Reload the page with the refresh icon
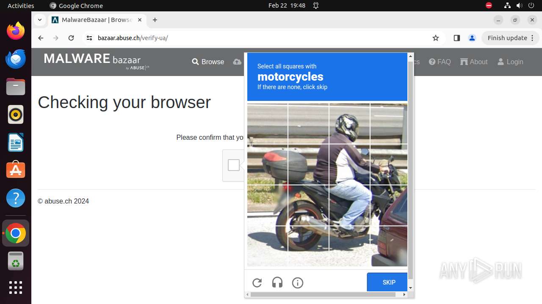The height and width of the screenshot is (304, 542). [71, 38]
